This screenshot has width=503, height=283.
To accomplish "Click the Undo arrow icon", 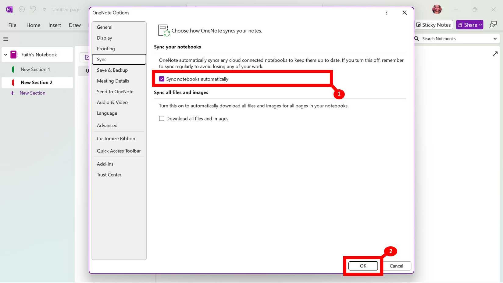I will click(33, 9).
